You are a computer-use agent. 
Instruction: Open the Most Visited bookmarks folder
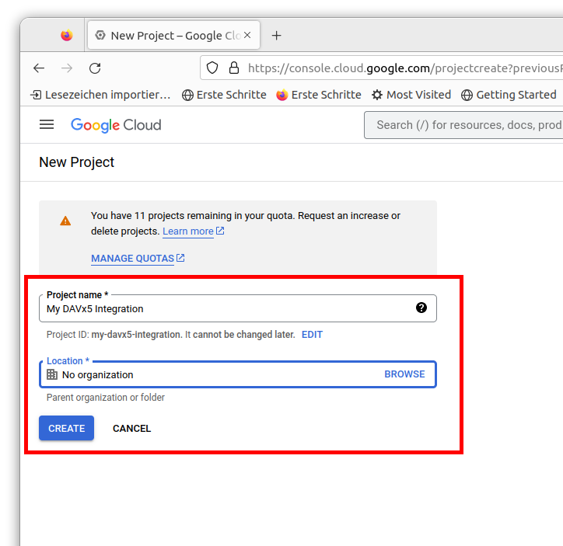[x=411, y=95]
